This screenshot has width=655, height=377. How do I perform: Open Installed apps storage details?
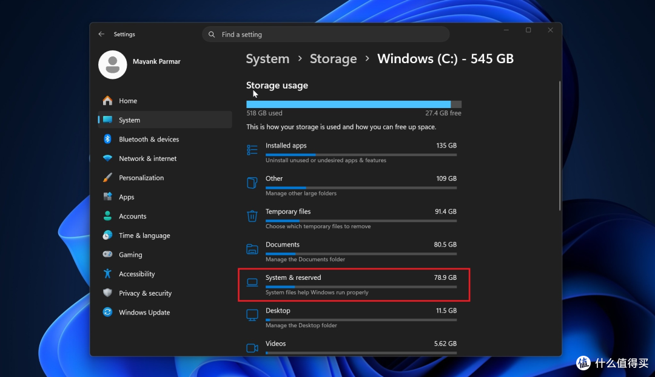[x=354, y=152]
